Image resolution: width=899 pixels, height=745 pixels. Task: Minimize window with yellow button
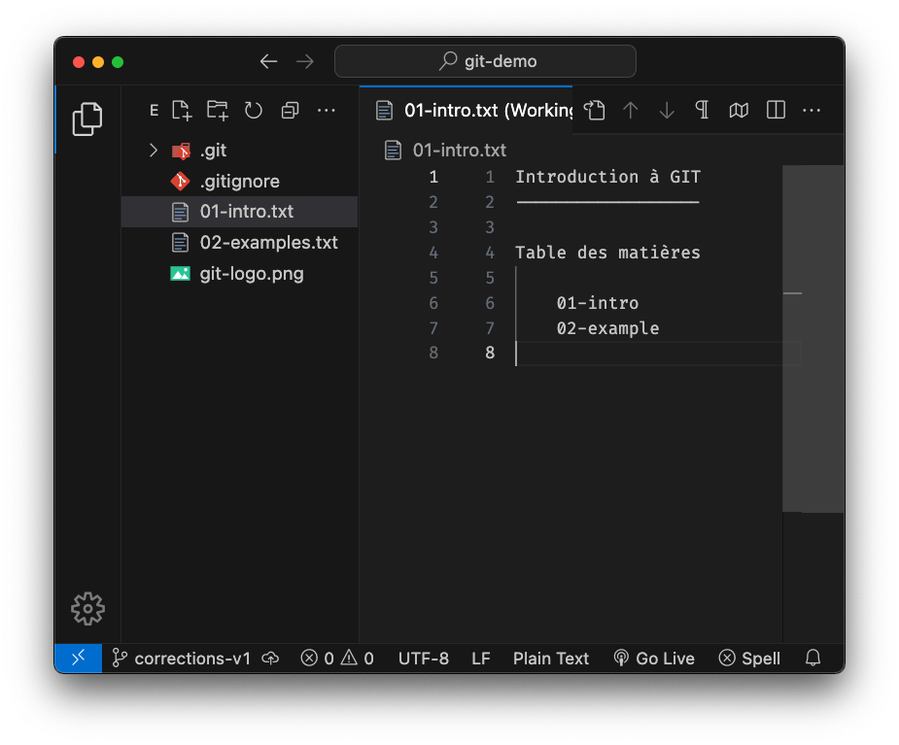tap(98, 62)
